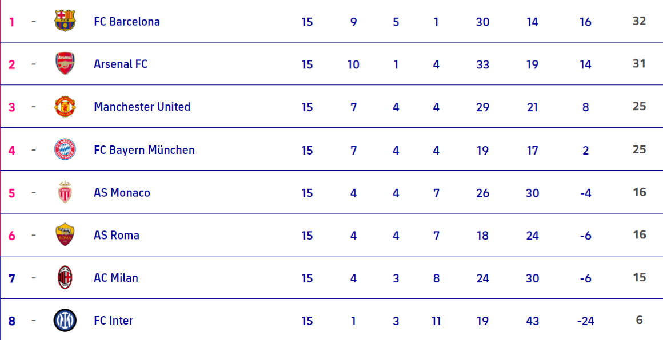Open the FC Inter team link
The width and height of the screenshot is (663, 340).
[113, 321]
